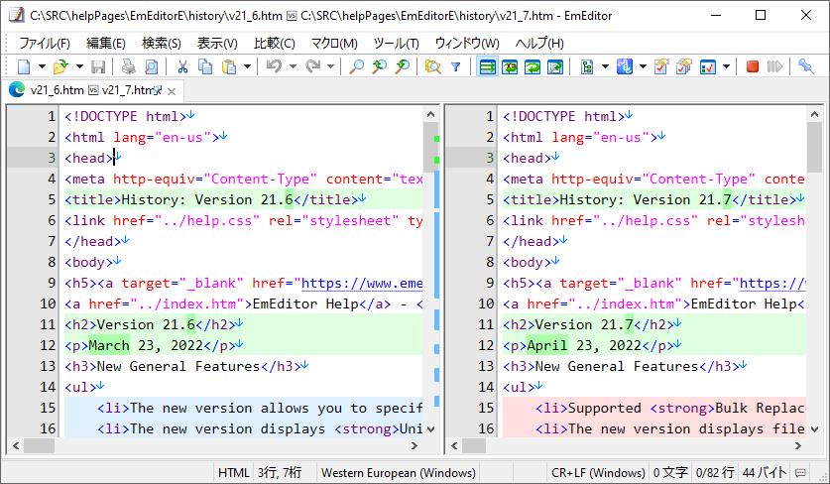The height and width of the screenshot is (484, 830).
Task: Click the blue Filter funnel icon
Action: (456, 66)
